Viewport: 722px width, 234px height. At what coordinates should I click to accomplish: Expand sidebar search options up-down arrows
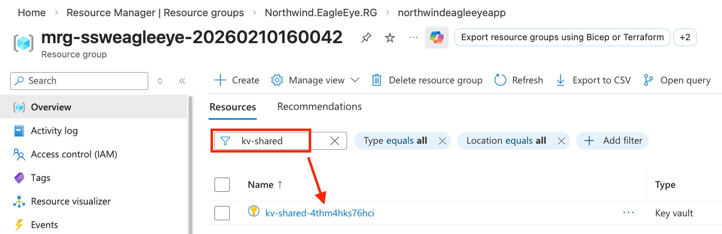[160, 81]
